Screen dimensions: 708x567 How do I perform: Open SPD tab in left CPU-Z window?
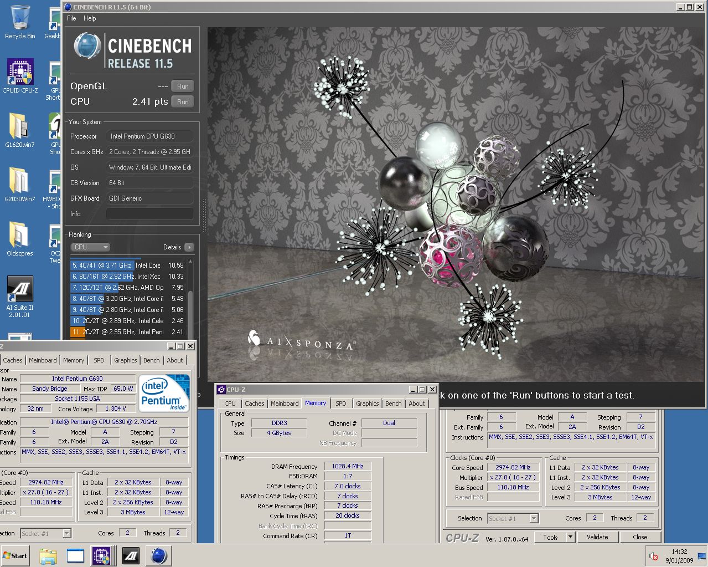click(x=99, y=360)
